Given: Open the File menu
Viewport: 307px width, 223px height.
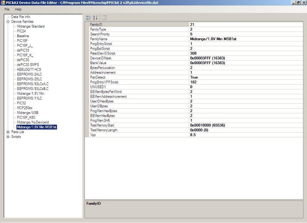Looking at the screenshot, I should click(x=7, y=9).
